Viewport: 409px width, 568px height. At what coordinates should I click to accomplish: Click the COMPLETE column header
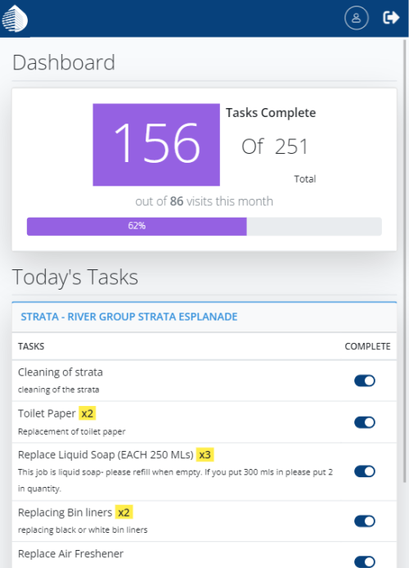(x=367, y=347)
